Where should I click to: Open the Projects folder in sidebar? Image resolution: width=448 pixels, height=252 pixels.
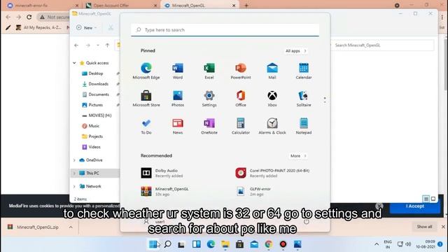tap(95, 136)
